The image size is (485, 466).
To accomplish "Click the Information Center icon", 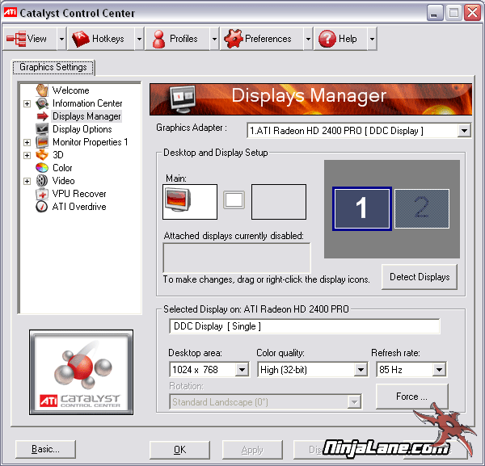I will click(42, 103).
